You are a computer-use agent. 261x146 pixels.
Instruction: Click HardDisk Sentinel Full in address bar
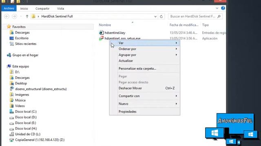click(57, 16)
